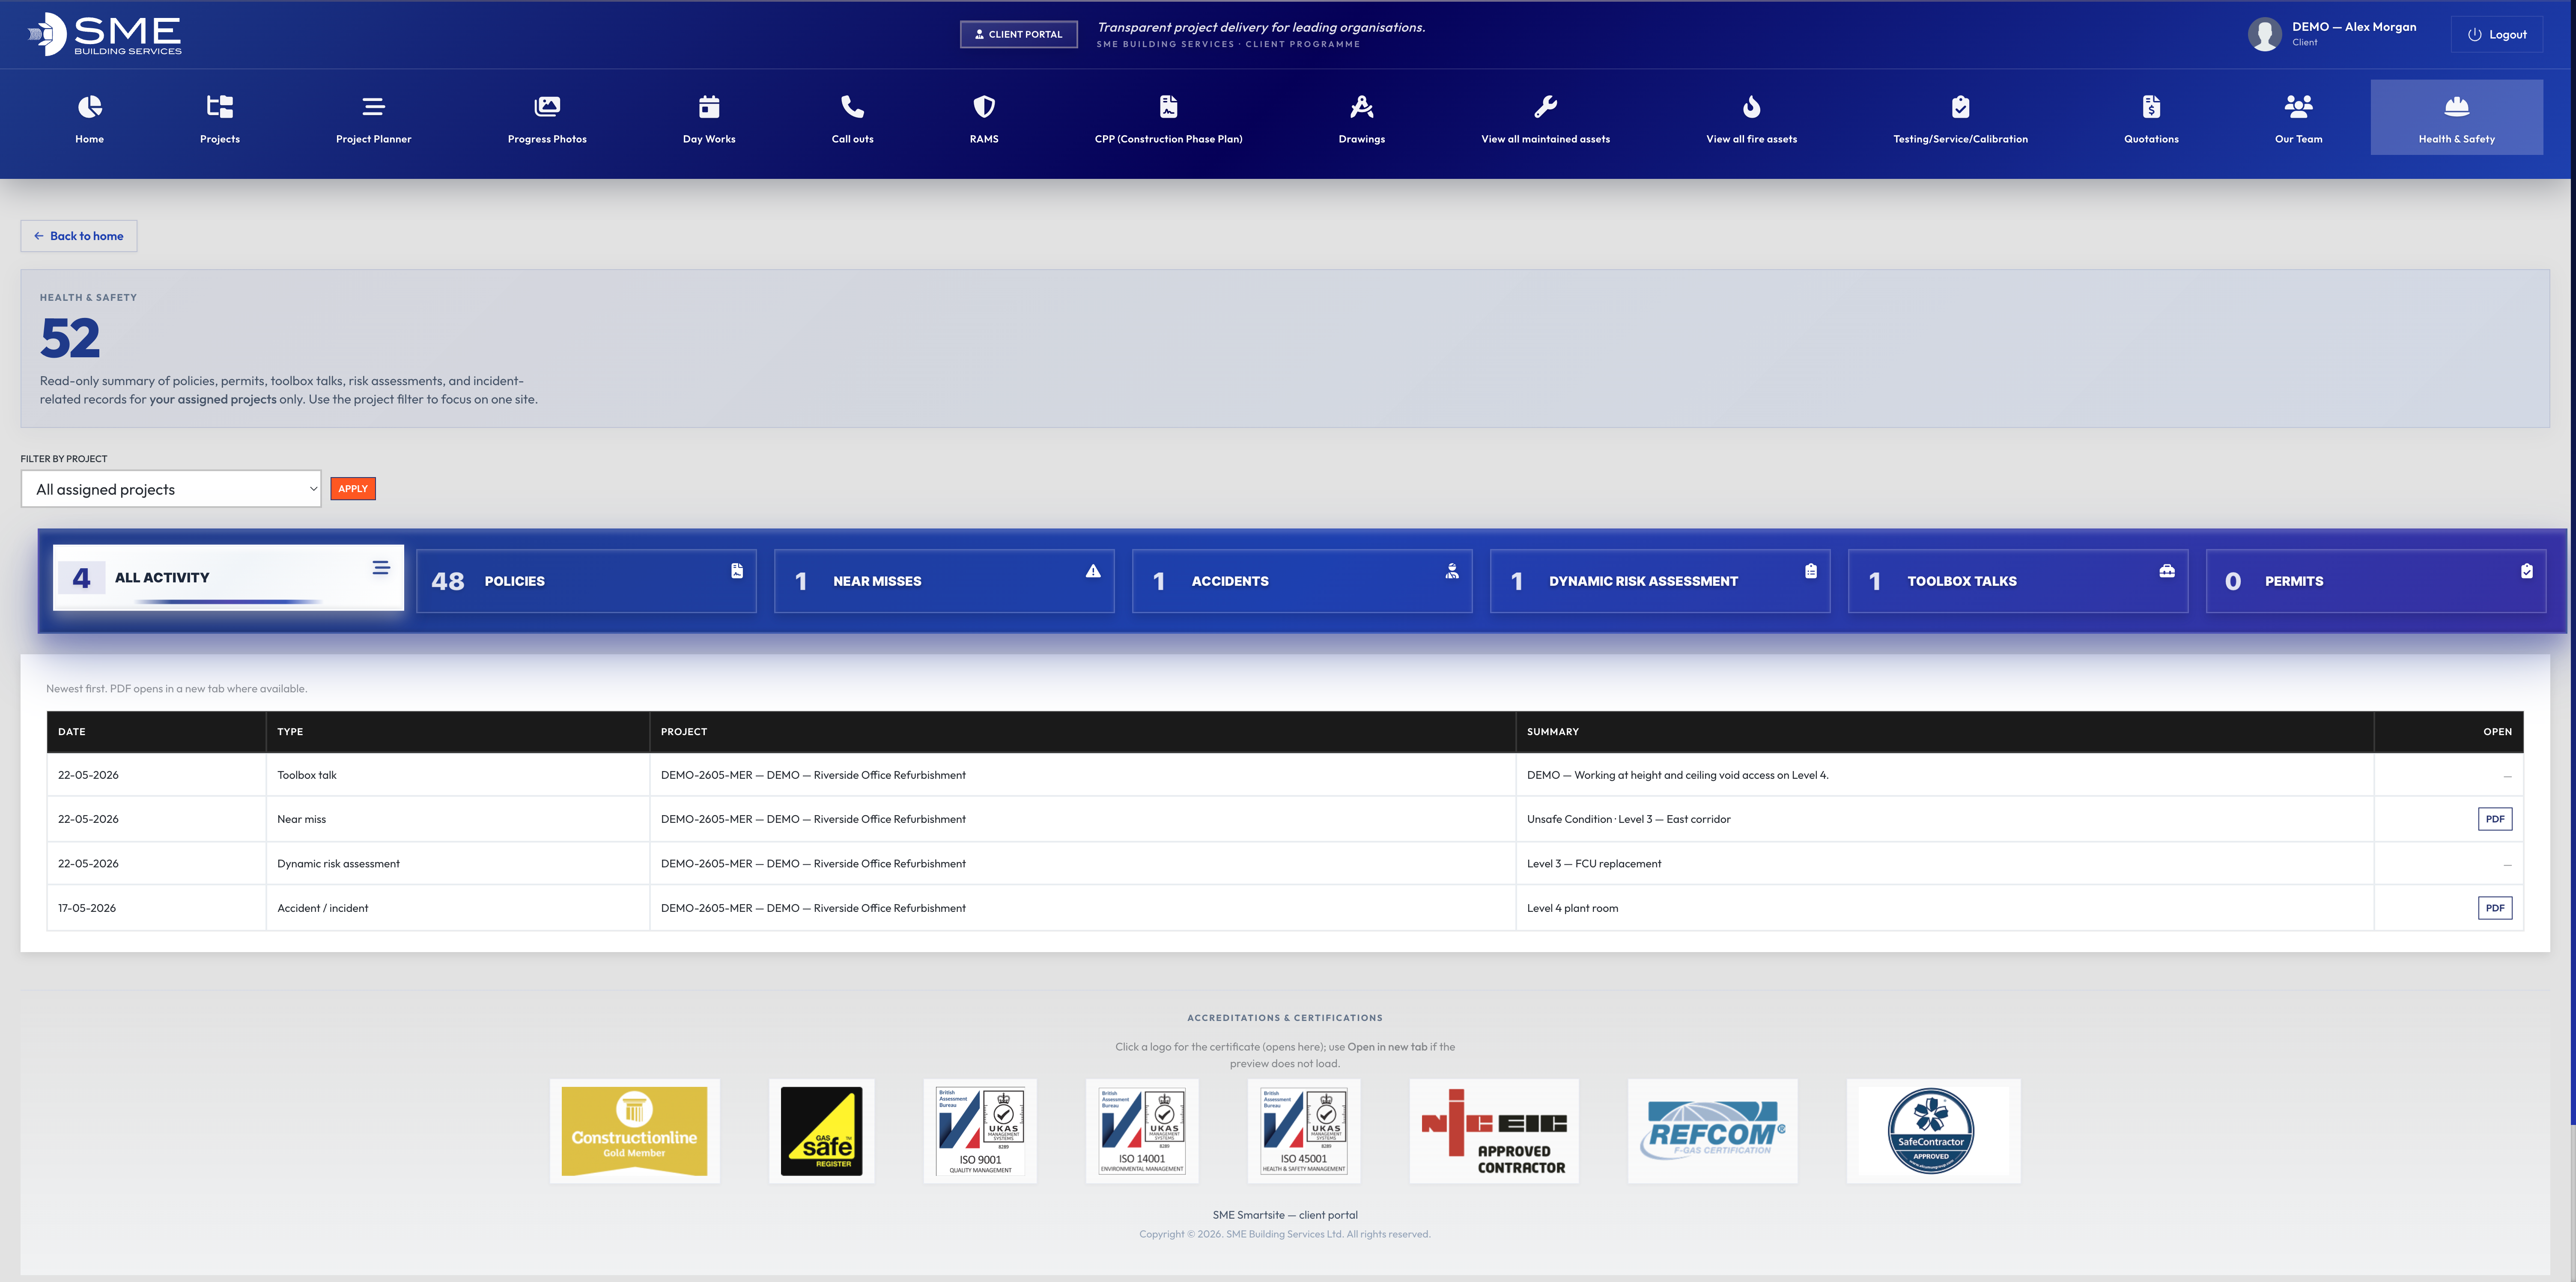
Task: Click the DEMO — Alex Morgan username
Action: [2354, 27]
